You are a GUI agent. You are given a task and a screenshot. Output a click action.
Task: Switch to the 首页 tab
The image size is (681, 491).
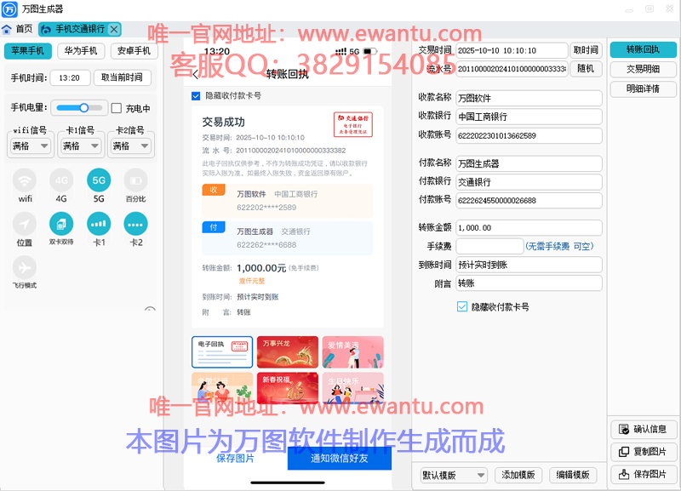(17, 29)
